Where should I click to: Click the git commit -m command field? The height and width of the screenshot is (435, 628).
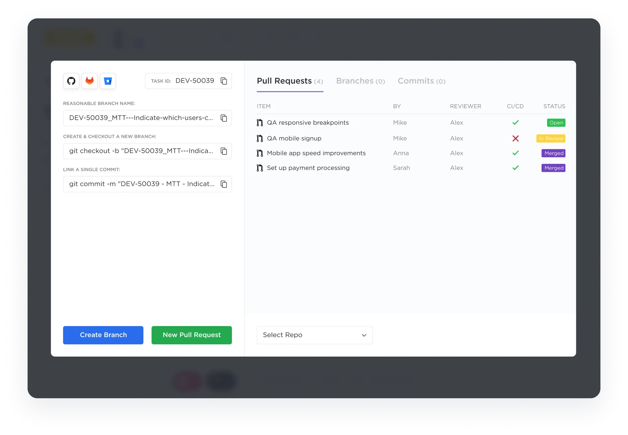[147, 184]
